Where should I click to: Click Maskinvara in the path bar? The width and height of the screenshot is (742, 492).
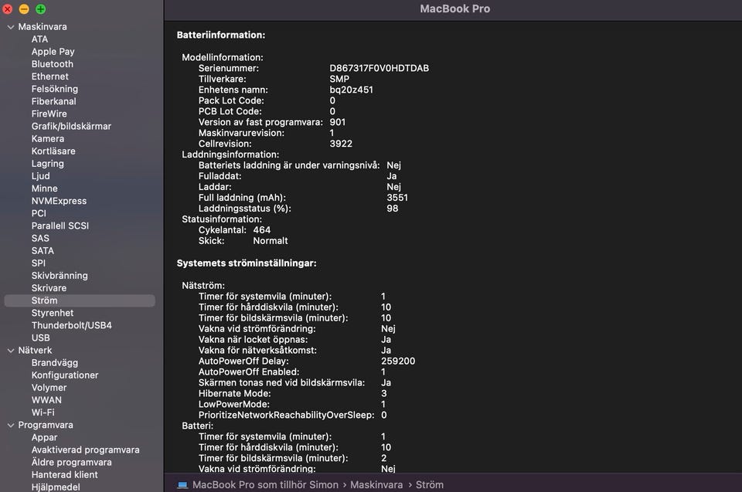pos(376,485)
